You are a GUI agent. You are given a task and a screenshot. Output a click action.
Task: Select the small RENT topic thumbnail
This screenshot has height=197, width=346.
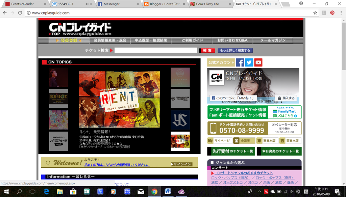pyautogui.click(x=180, y=141)
